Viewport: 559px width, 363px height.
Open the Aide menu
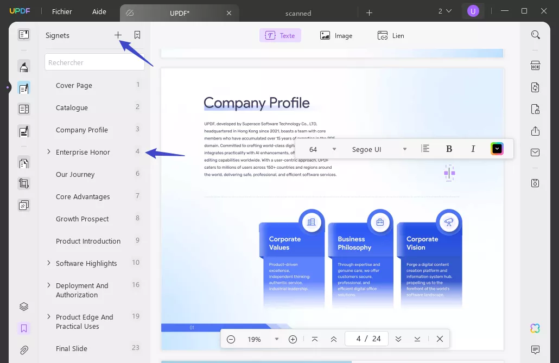point(99,12)
